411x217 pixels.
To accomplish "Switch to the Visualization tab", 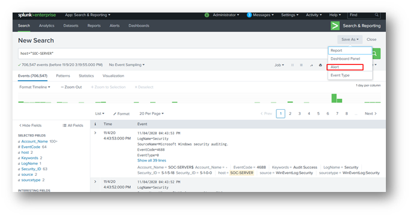I will point(113,76).
